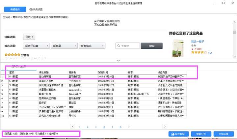Image resolution: width=237 pixels, height=139 pixels.
Task: Close the application window
Action: click(233, 3)
